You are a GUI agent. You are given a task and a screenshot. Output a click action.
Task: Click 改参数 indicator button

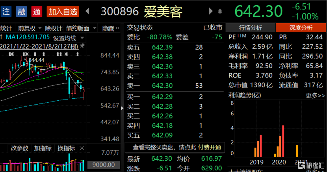pos(19,148)
